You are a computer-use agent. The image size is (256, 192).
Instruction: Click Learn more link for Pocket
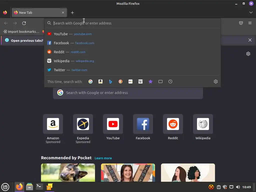pos(103,158)
